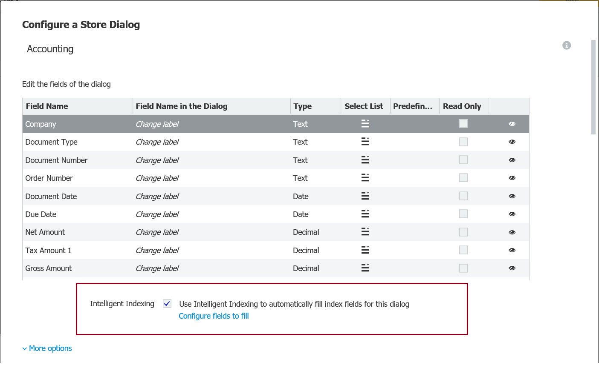Screen dimensions: 599x365
Task: Open the Select List icon for Due Date
Action: (365, 214)
